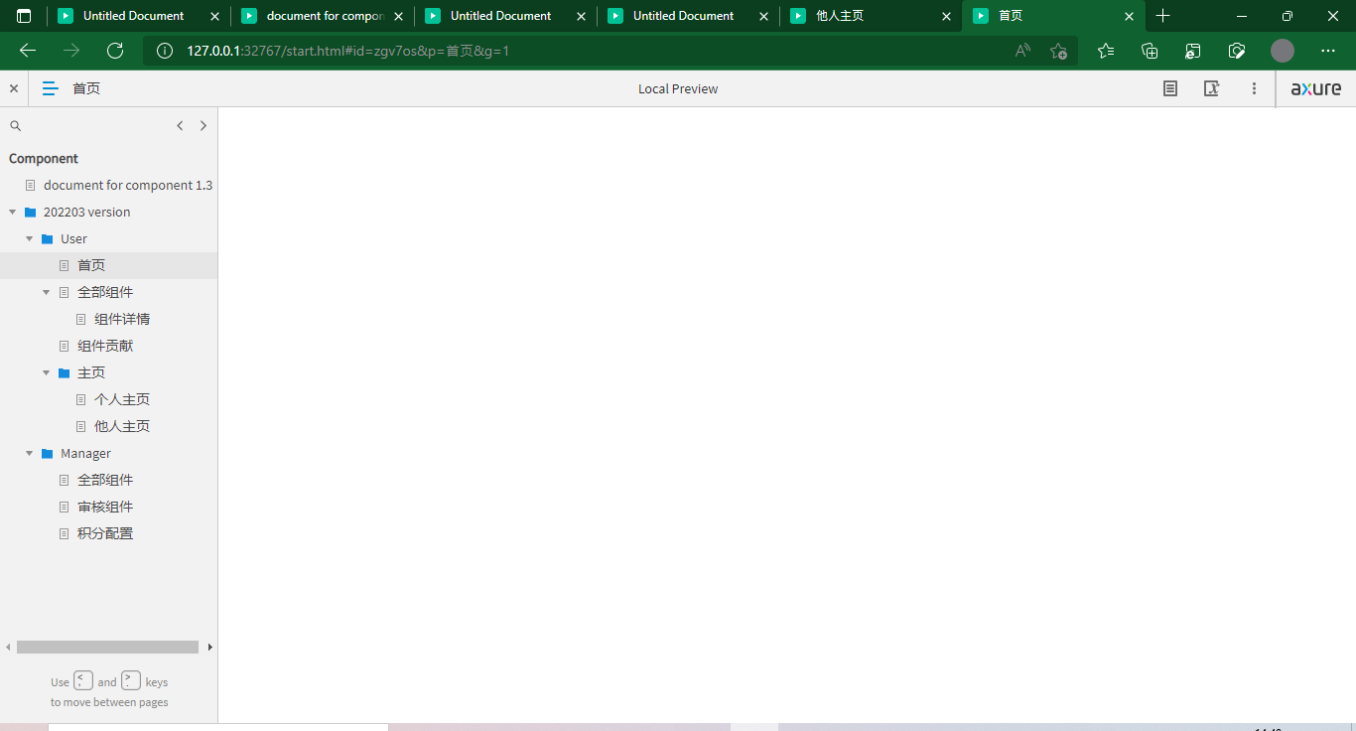Screen dimensions: 1356x731
Task: Open the 积分配置 page under Manager
Action: pos(105,533)
